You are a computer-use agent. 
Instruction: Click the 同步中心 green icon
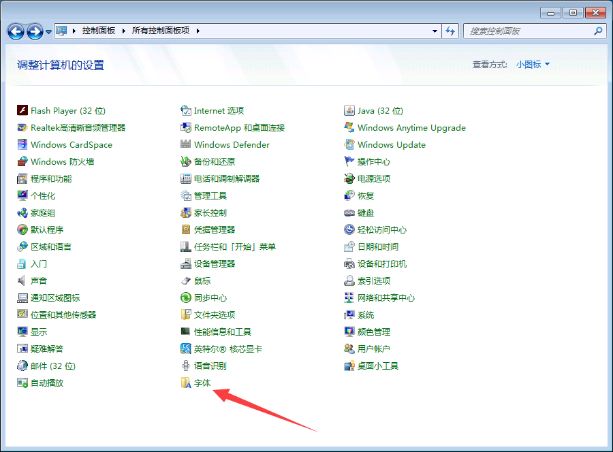186,298
